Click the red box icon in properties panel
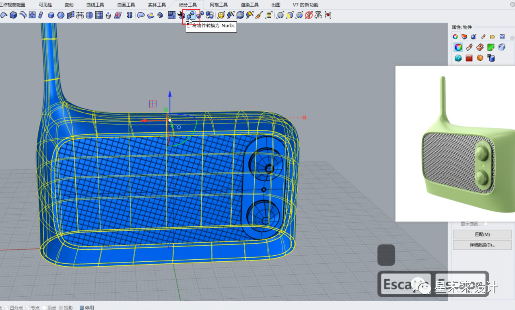Screen dimensions: 515x310 pyautogui.click(x=469, y=58)
